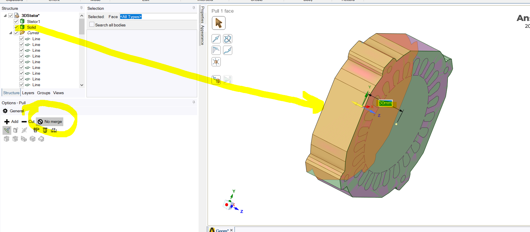Image resolution: width=530 pixels, height=232 pixels.
Task: Toggle visibility checkbox for Stator1
Action: 16,21
